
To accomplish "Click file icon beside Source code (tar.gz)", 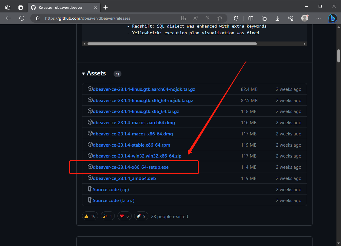I will (x=90, y=200).
